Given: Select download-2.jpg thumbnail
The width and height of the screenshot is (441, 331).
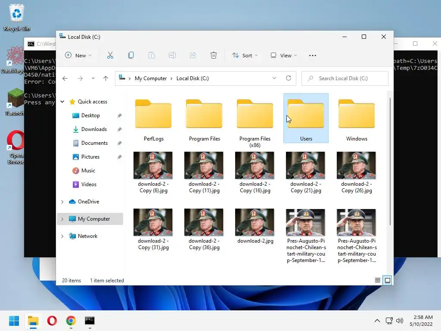Looking at the screenshot, I should point(255,222).
